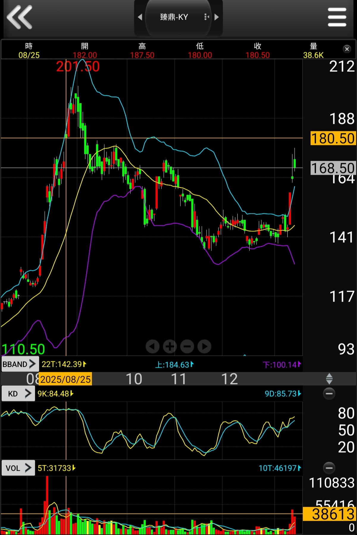Tap the 9K:84.48 KD parameter
The width and height of the screenshot is (357, 535).
(55, 394)
